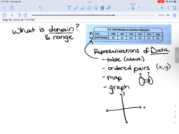Select the Pen tool
This screenshot has height=134, width=179.
click(76, 8)
